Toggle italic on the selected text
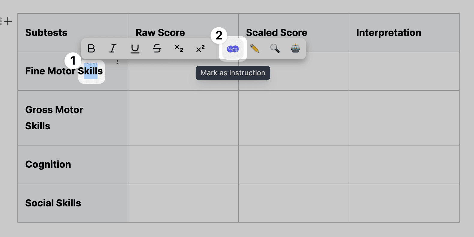Viewport: 474px width, 237px height. point(112,49)
